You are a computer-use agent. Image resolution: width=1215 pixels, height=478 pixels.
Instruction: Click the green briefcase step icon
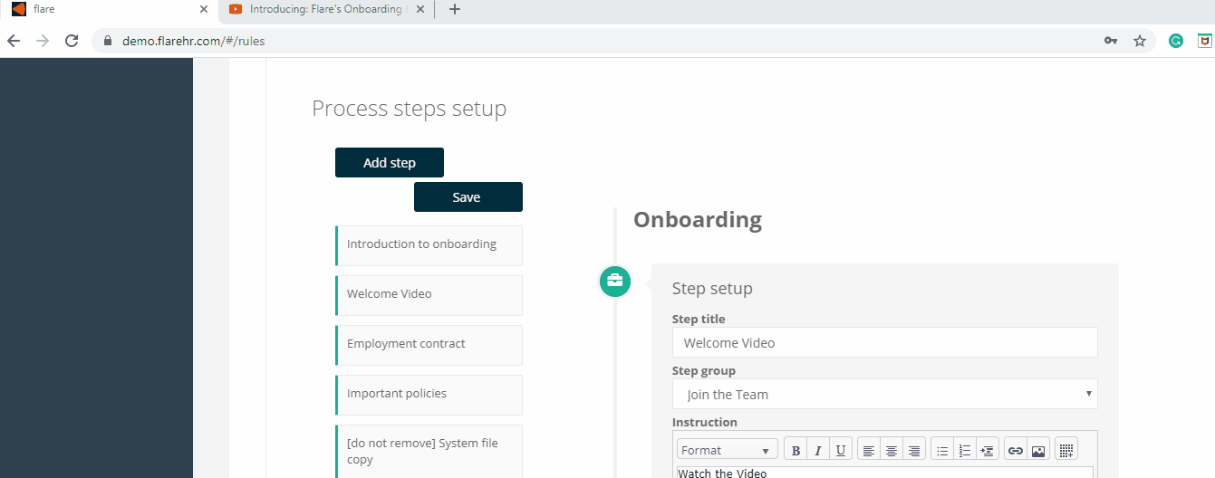pos(615,281)
